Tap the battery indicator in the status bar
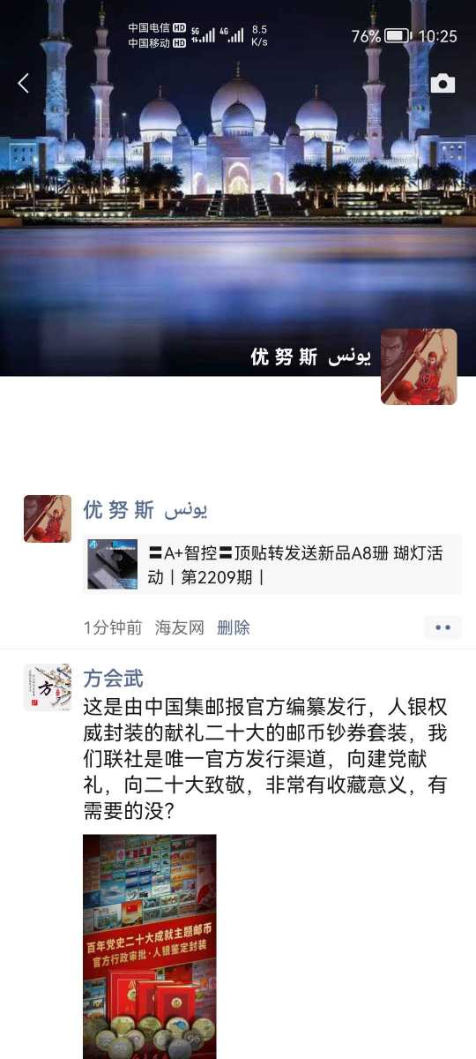Viewport: 476px width, 1059px height. (398, 36)
